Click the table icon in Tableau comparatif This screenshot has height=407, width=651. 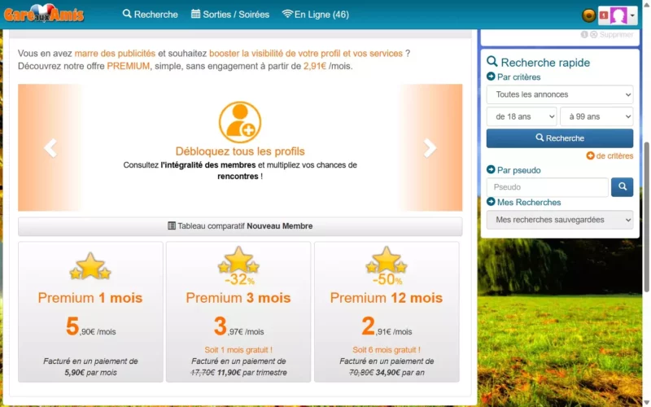tap(172, 226)
